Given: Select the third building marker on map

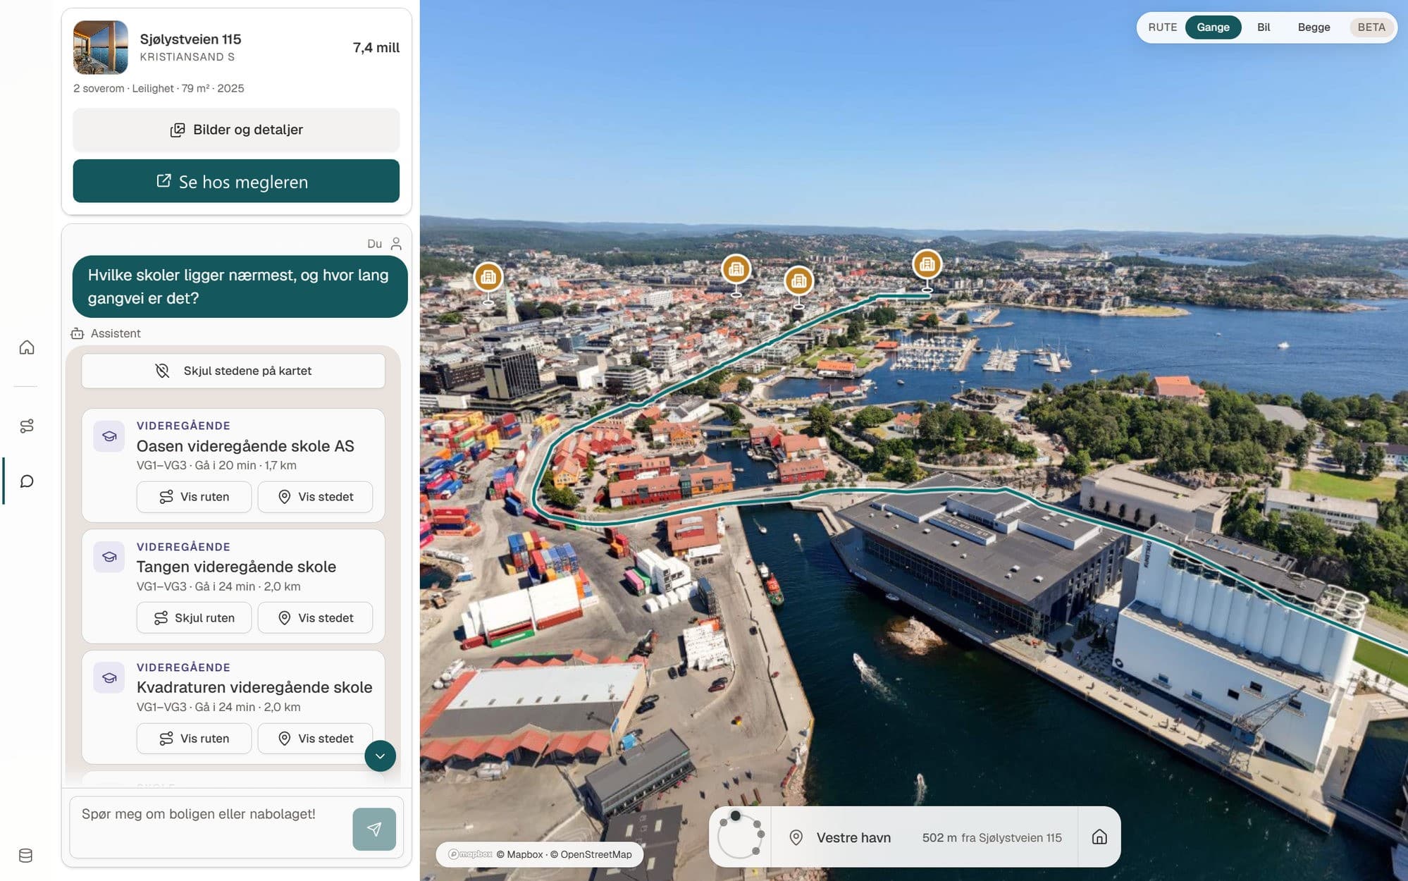Looking at the screenshot, I should click(x=798, y=282).
